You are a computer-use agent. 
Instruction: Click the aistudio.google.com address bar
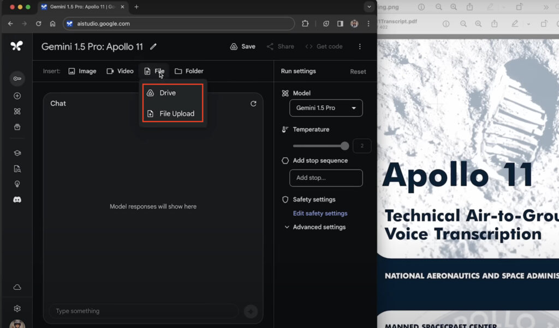click(179, 23)
